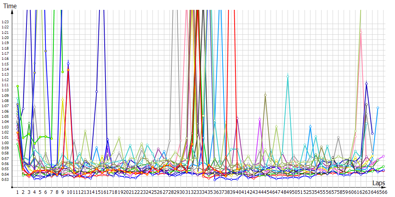Select the topmost green point at lap 1
Image resolution: width=395 pixels, height=197 pixels.
click(x=18, y=86)
